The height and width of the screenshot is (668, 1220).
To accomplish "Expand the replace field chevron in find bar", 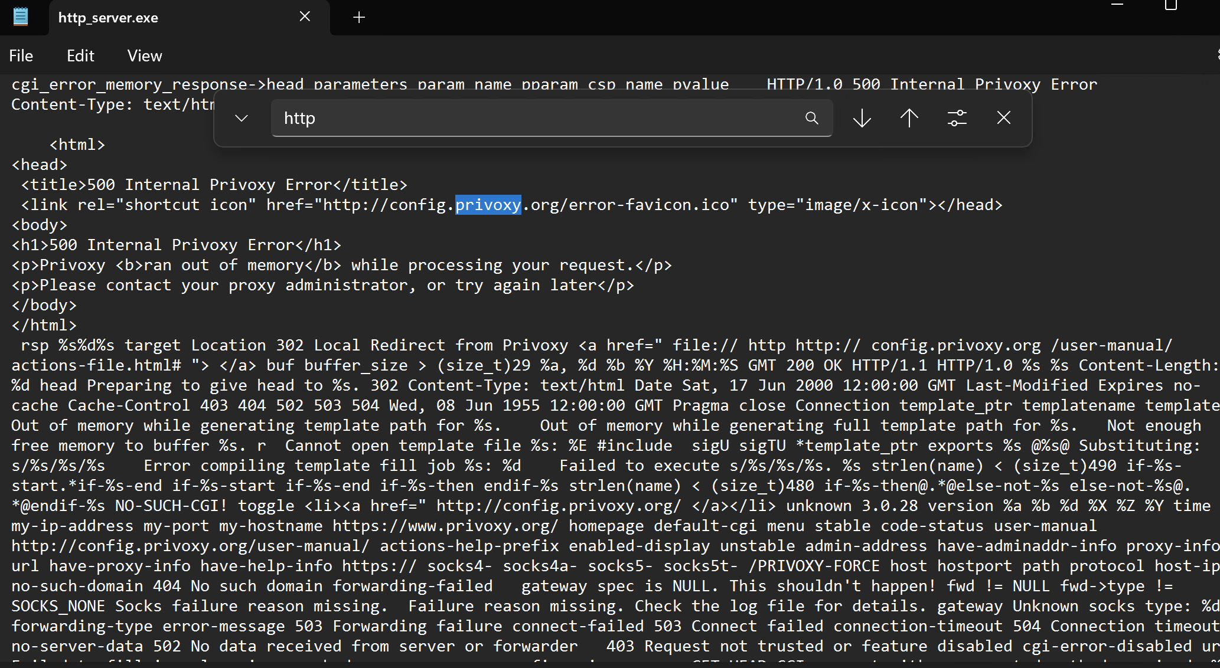I will (x=241, y=118).
